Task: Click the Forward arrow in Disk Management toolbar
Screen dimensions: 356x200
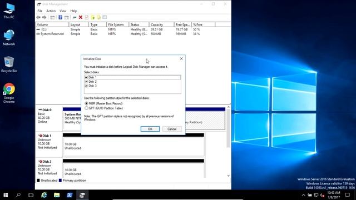Action: pyautogui.click(x=44, y=17)
